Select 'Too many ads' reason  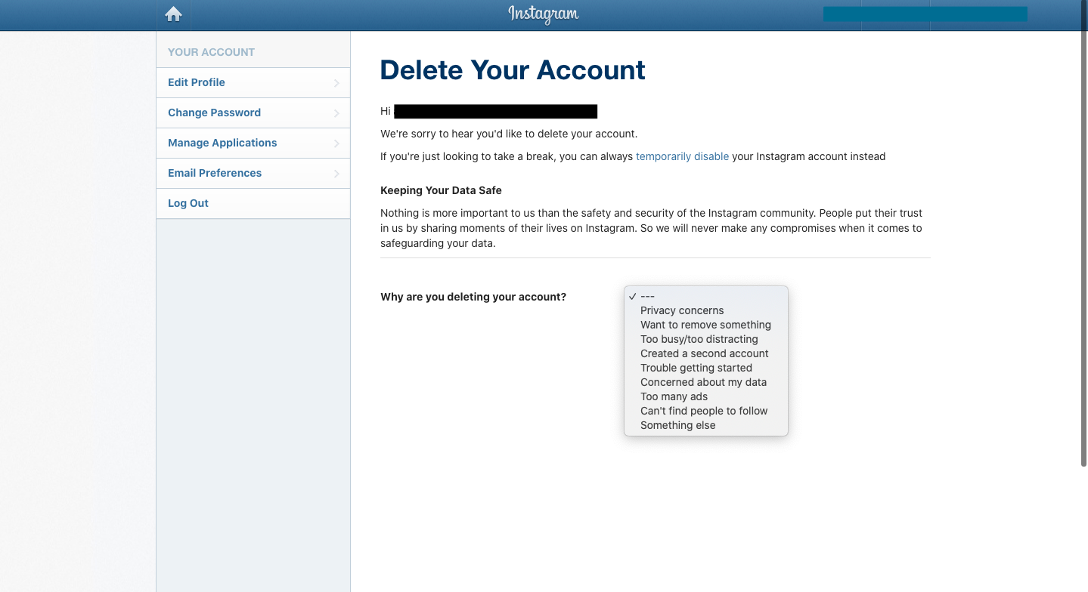(x=706, y=396)
